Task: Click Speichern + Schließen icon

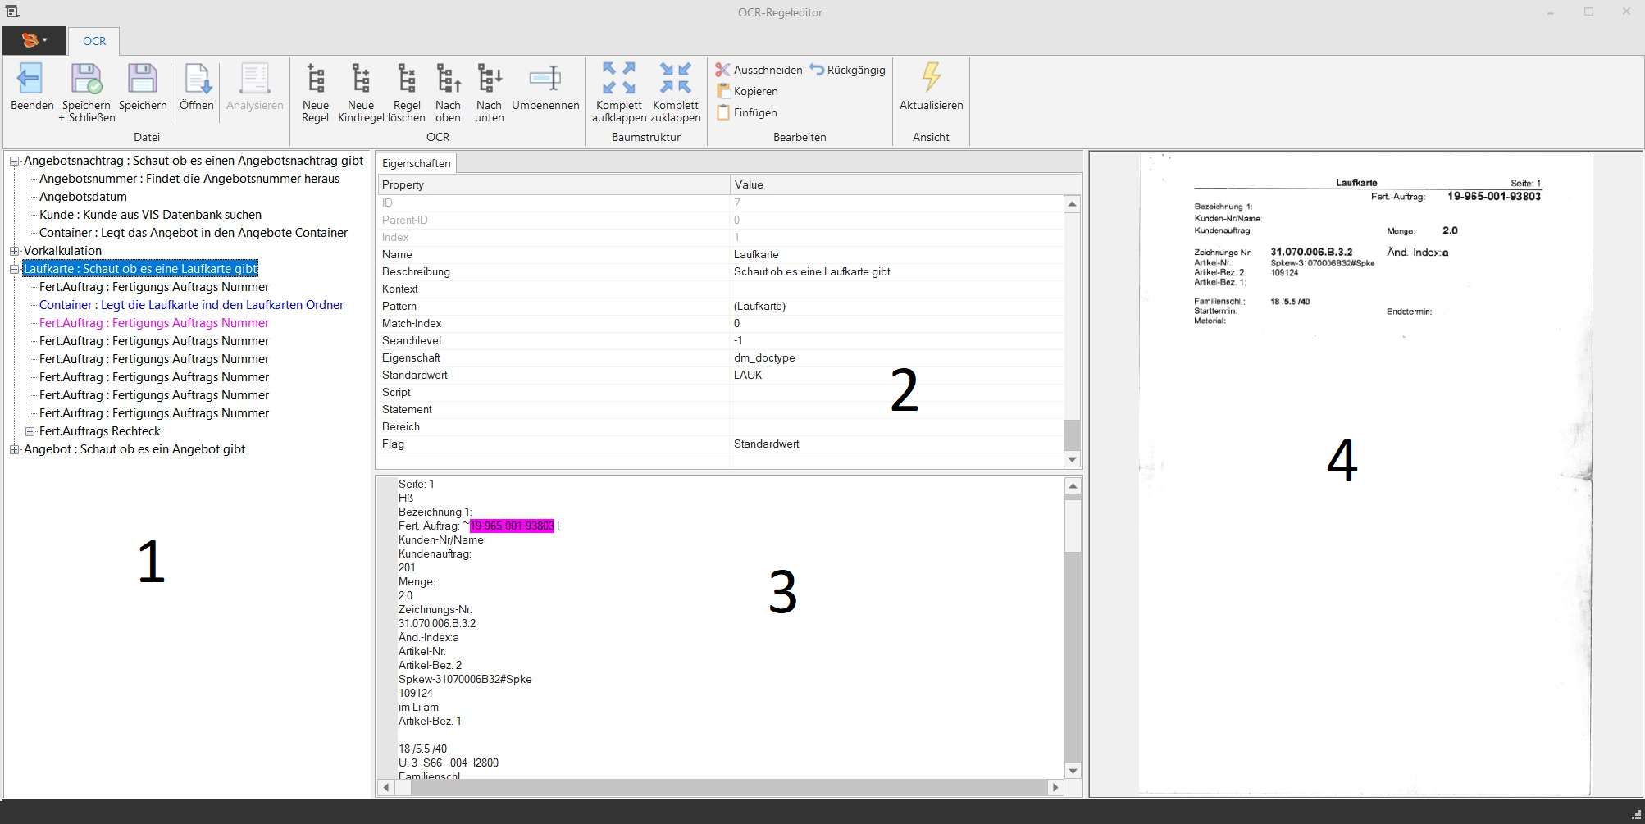Action: [x=86, y=80]
